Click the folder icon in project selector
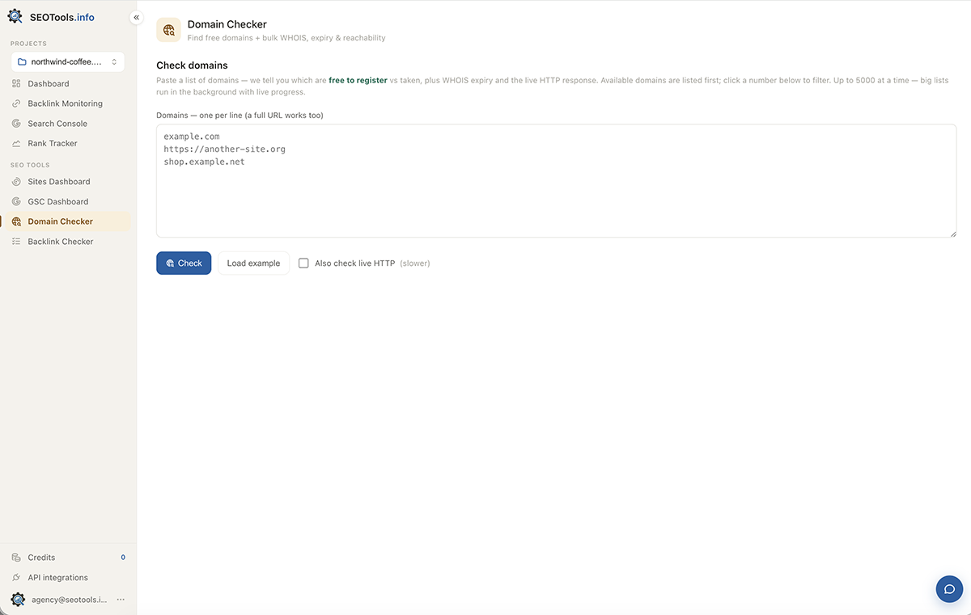Viewport: 971px width, 615px height. pos(23,61)
